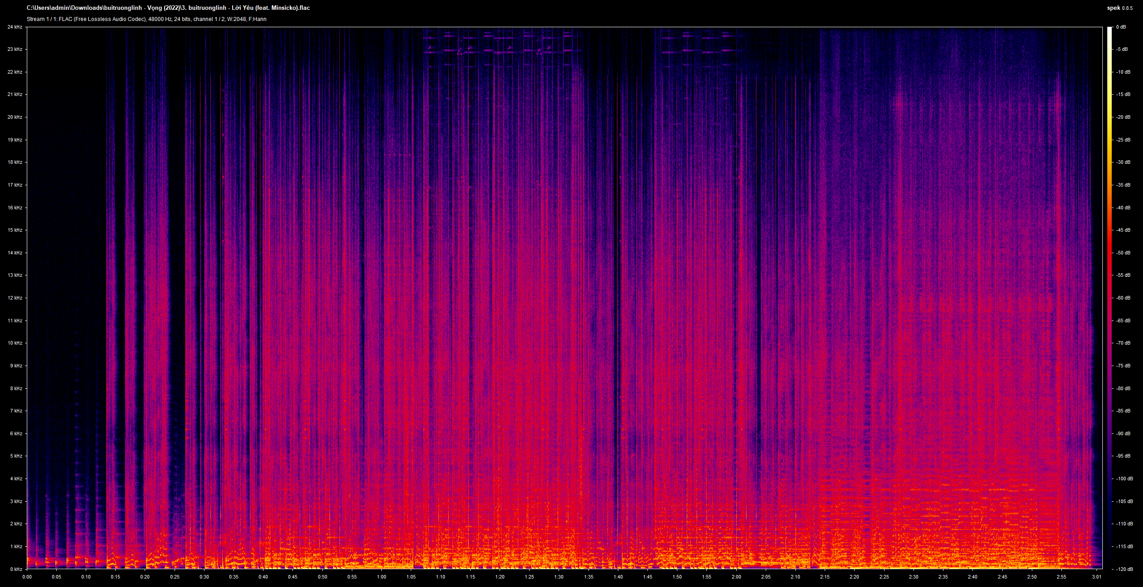
Task: Click the '0:55' time axis label
Action: 352,577
